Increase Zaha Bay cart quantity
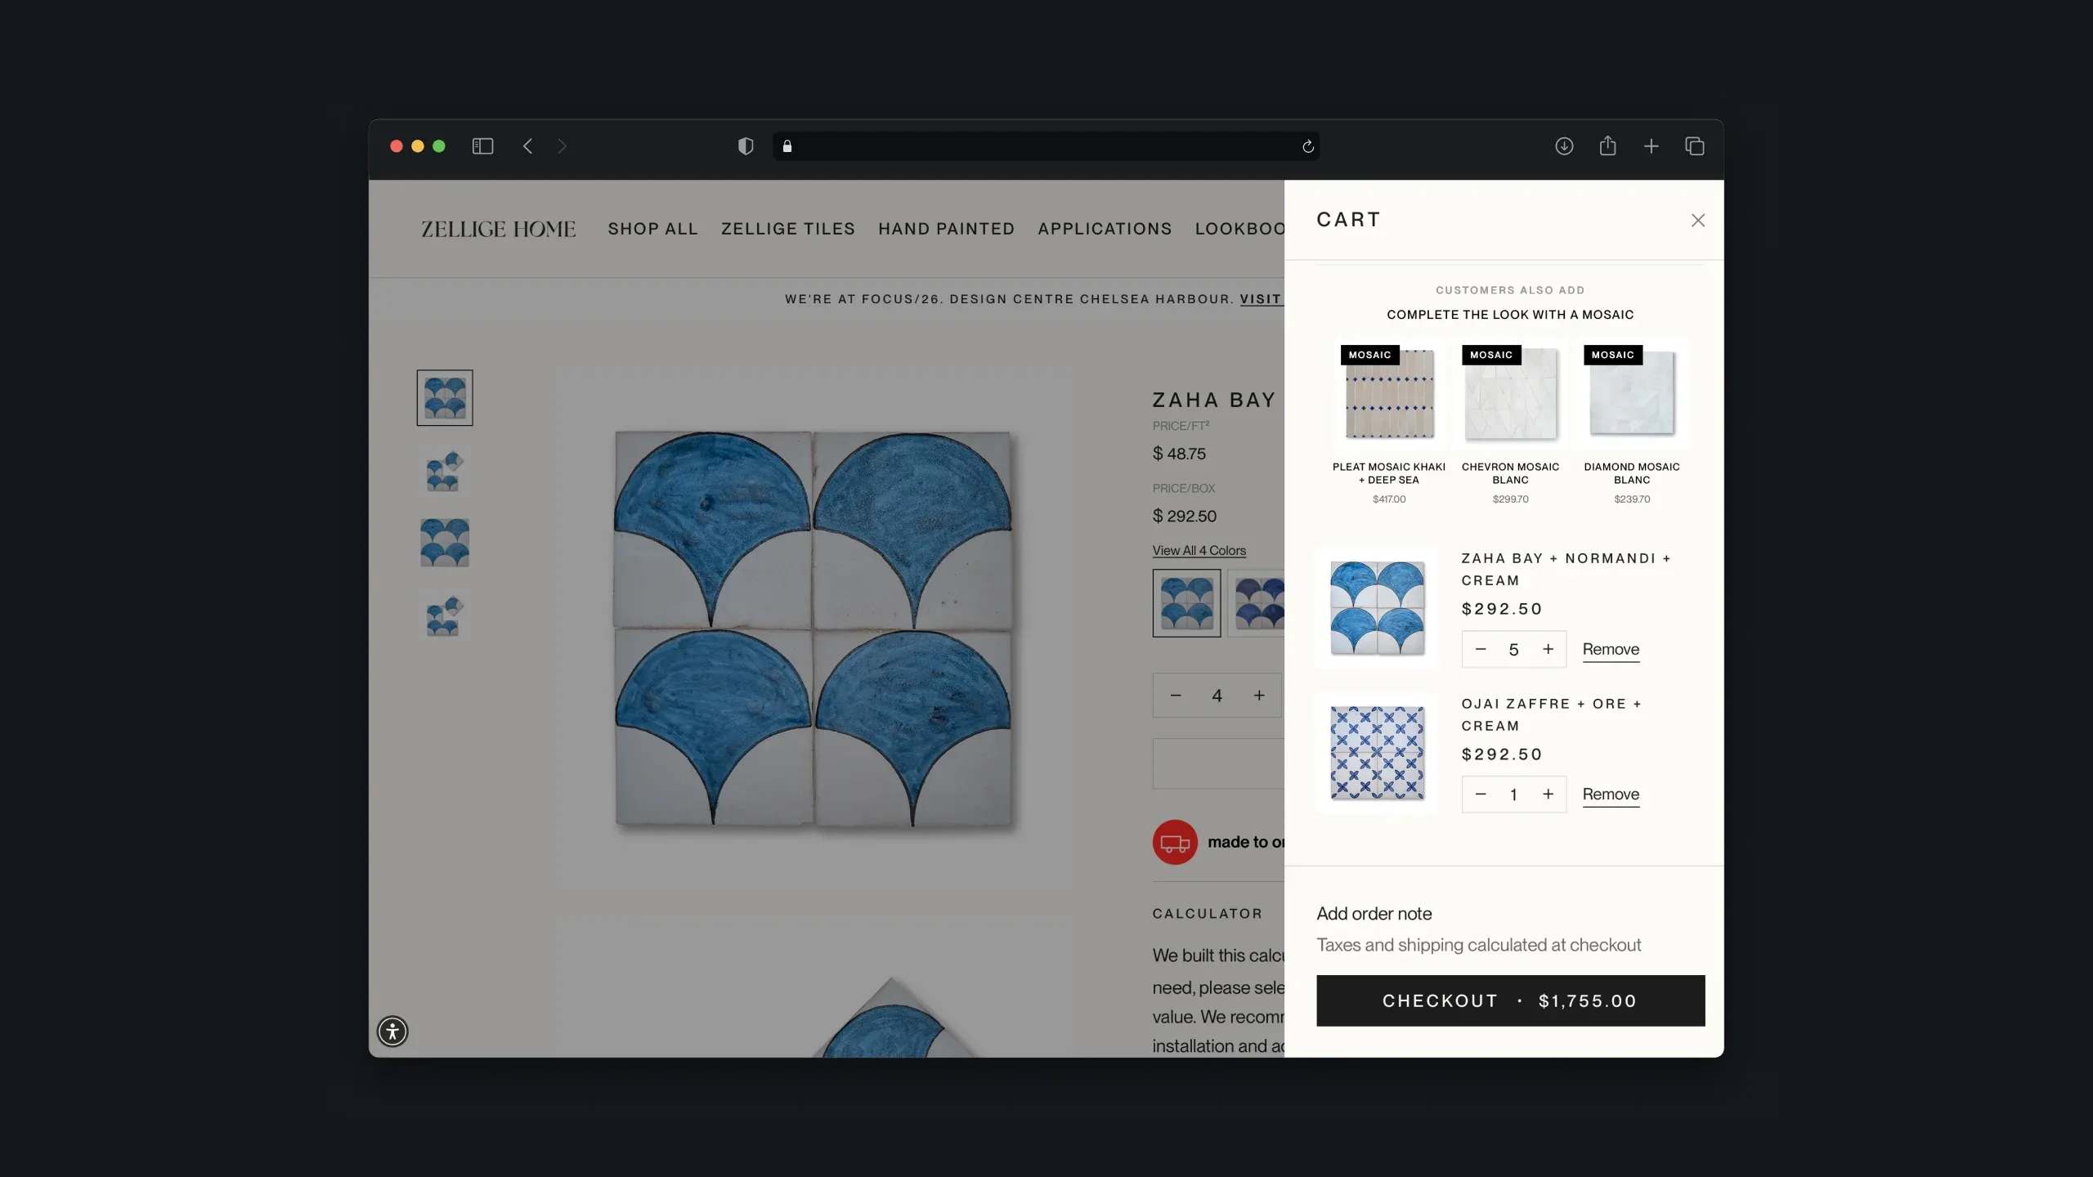2093x1177 pixels. click(x=1548, y=649)
